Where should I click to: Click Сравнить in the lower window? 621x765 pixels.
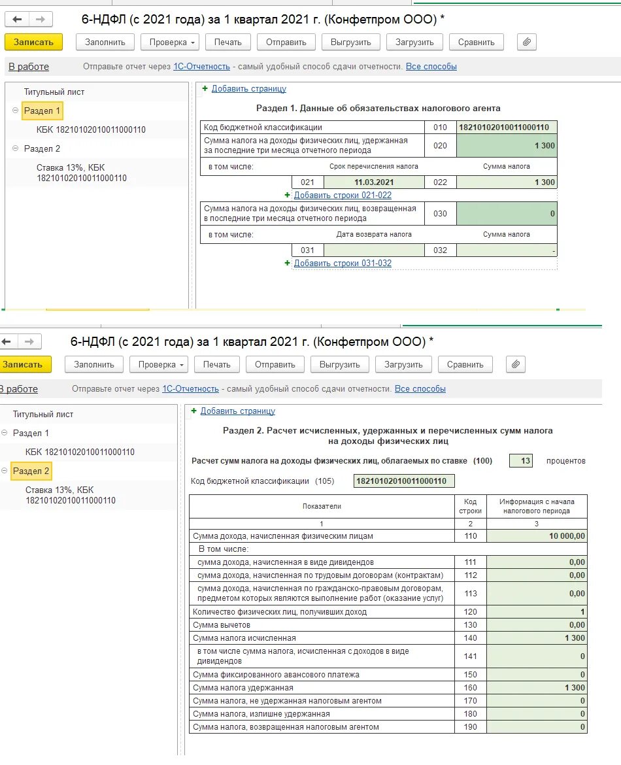pyautogui.click(x=465, y=364)
